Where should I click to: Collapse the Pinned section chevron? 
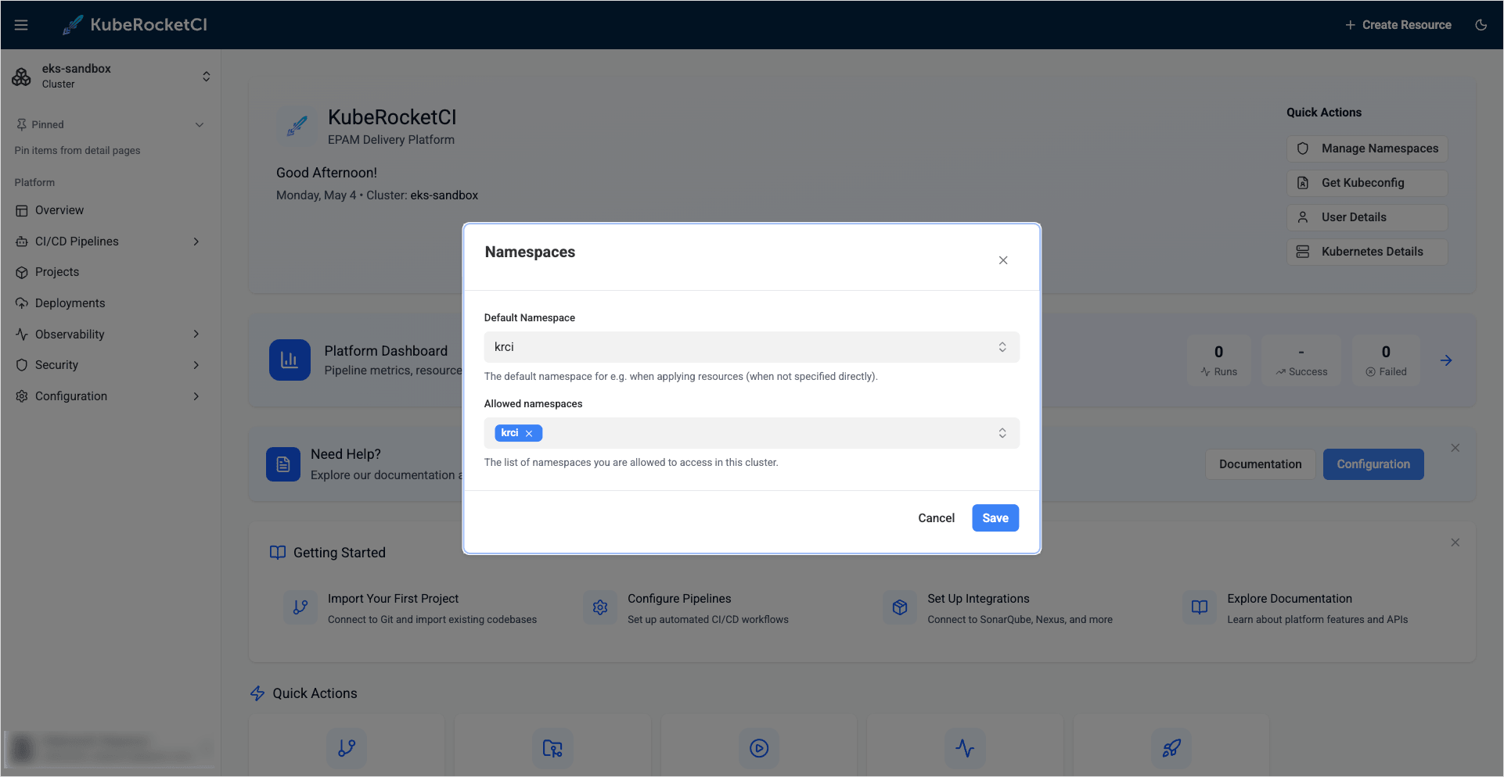tap(200, 125)
